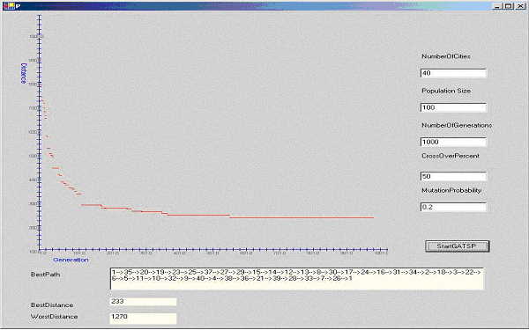
Task: Click the long flat red line on the chart
Action: [302, 217]
